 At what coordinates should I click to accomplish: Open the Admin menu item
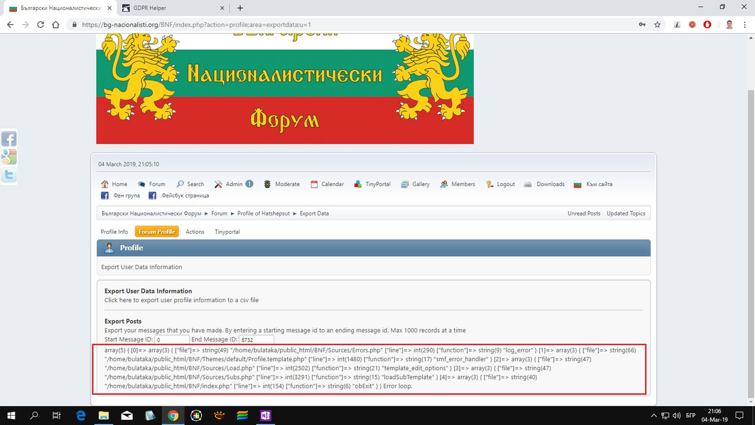[x=234, y=184]
